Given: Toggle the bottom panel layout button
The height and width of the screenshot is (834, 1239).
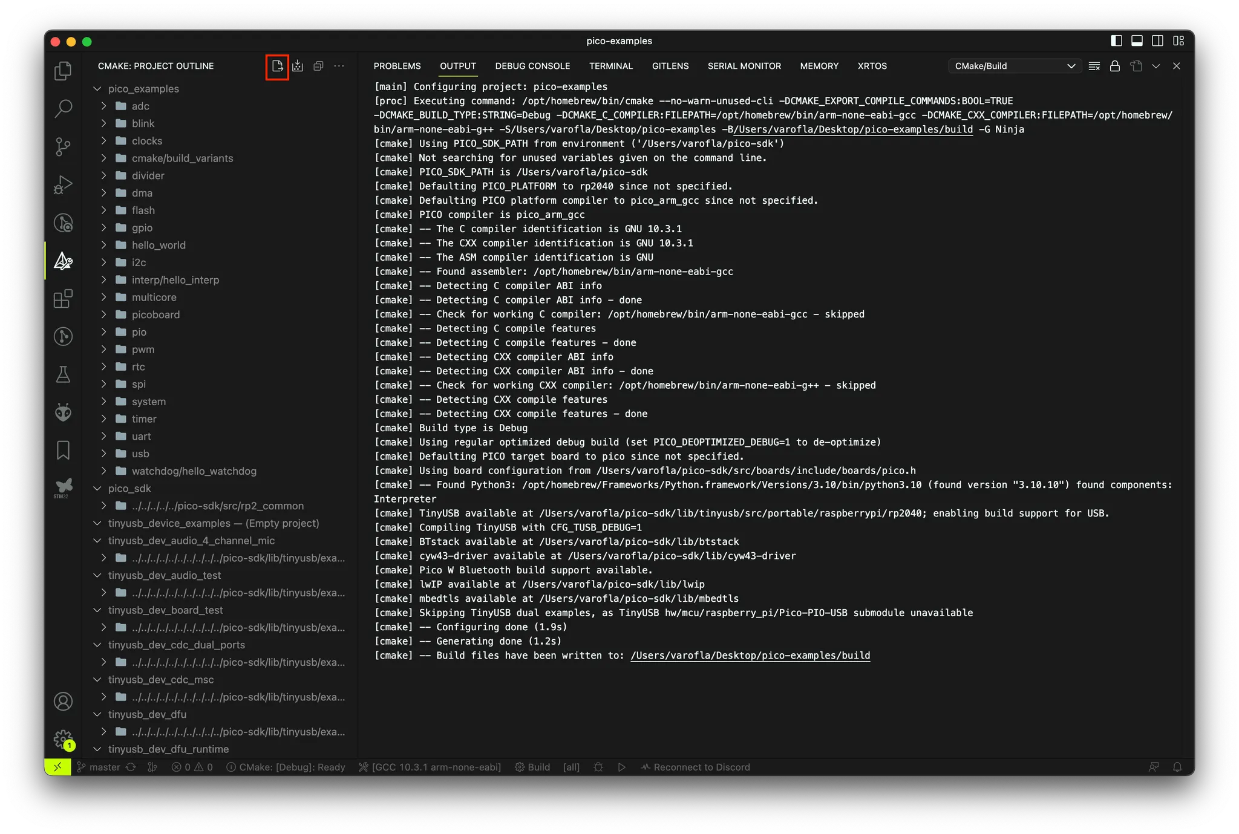Looking at the screenshot, I should pyautogui.click(x=1137, y=41).
